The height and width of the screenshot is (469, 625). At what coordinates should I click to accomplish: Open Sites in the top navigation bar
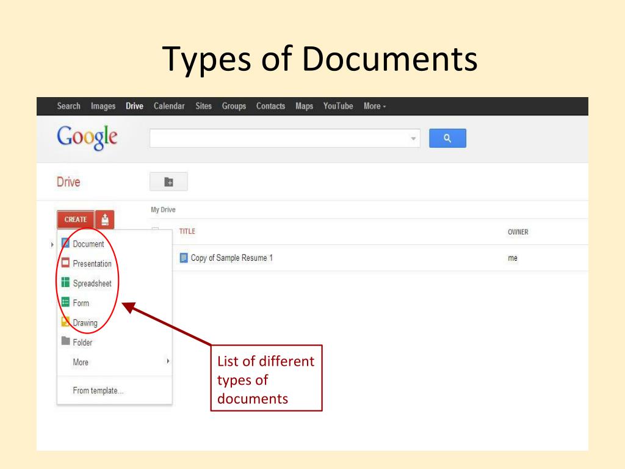[x=203, y=106]
